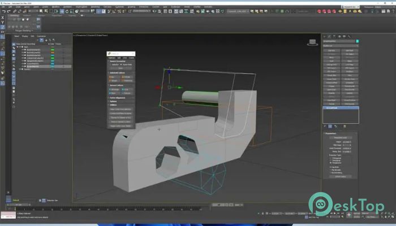Open the Hierarchy tab in command panel

pos(334,37)
